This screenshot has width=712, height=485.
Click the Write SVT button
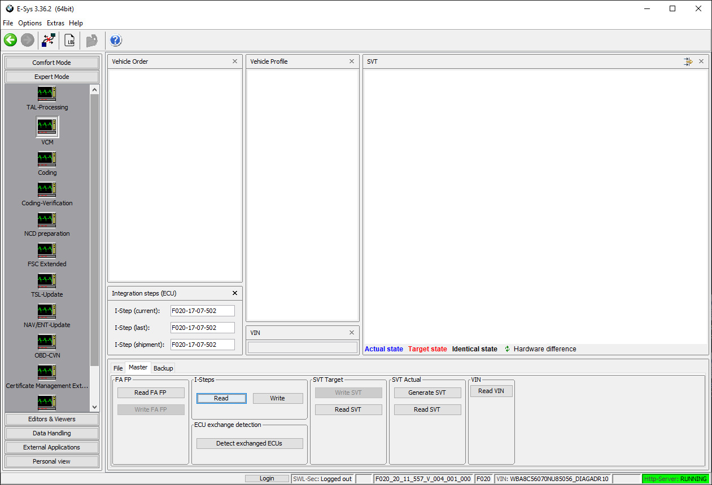[x=348, y=393]
